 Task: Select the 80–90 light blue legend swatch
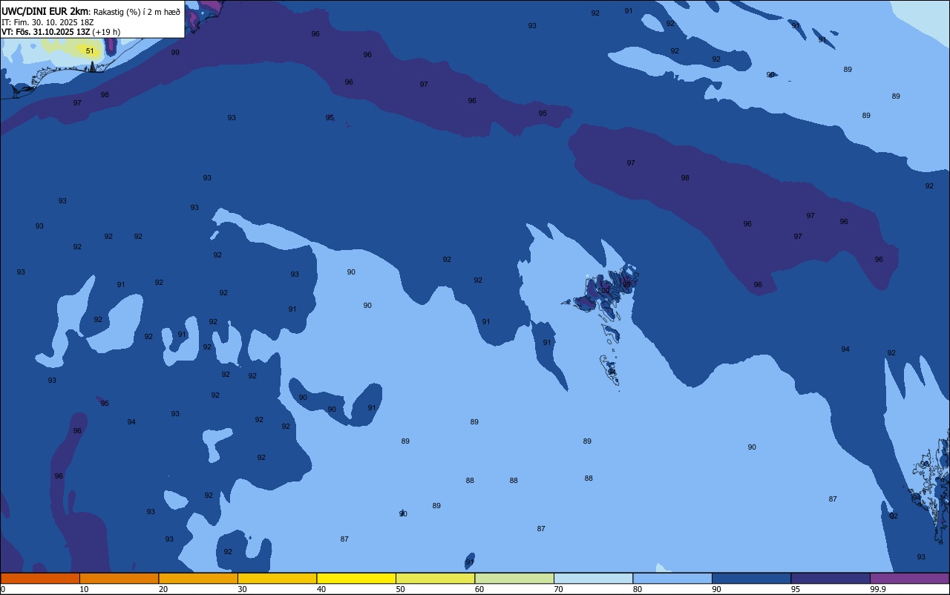672,578
